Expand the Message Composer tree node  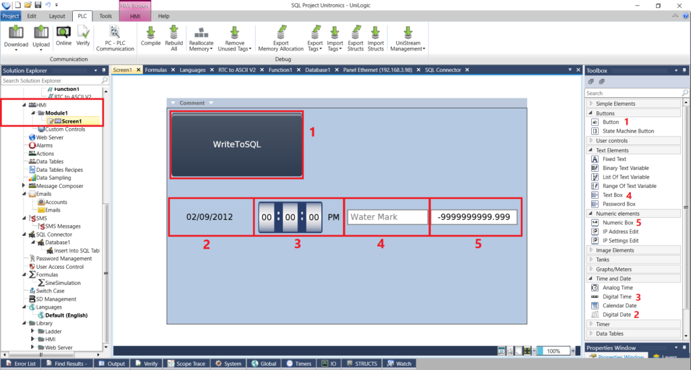24,185
